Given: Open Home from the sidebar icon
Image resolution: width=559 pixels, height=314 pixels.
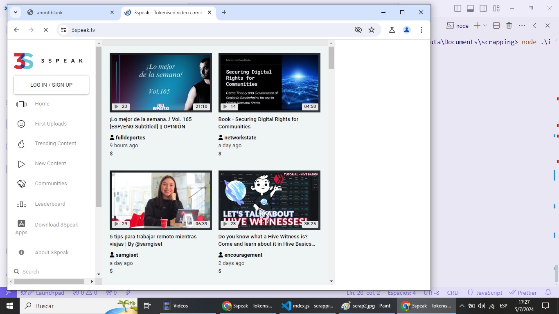Looking at the screenshot, I should [21, 104].
